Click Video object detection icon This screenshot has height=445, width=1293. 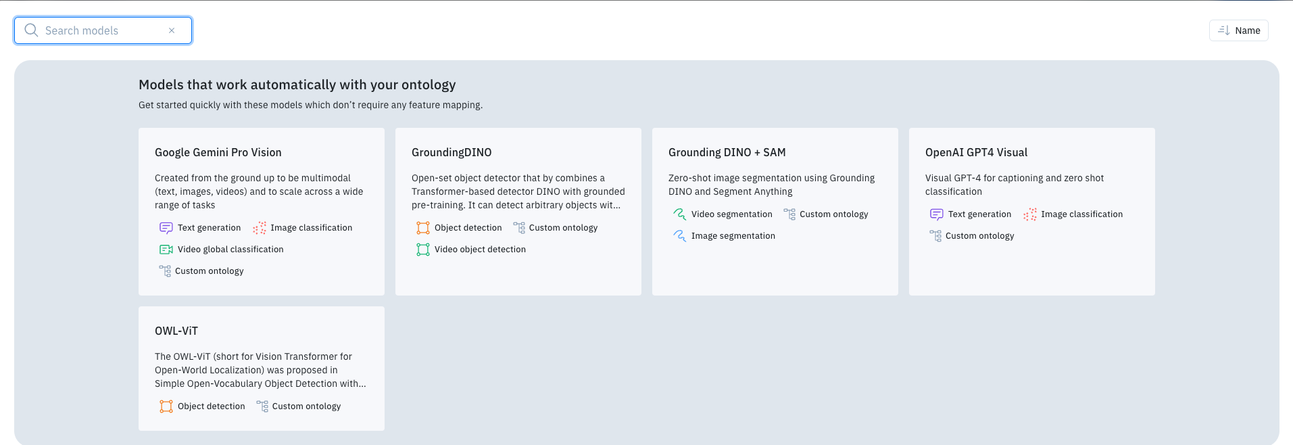click(423, 250)
